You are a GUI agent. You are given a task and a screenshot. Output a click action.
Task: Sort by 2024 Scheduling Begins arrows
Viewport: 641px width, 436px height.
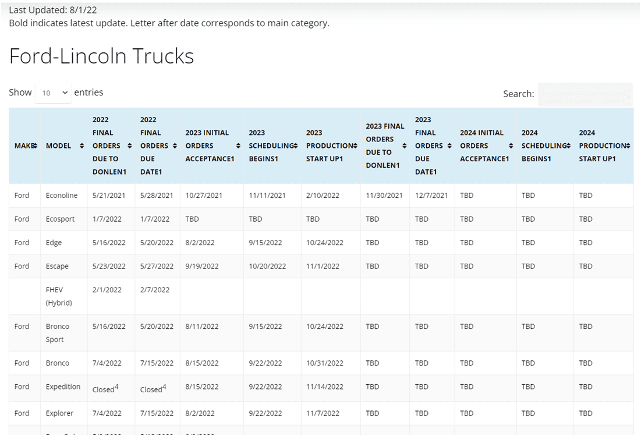pyautogui.click(x=569, y=146)
